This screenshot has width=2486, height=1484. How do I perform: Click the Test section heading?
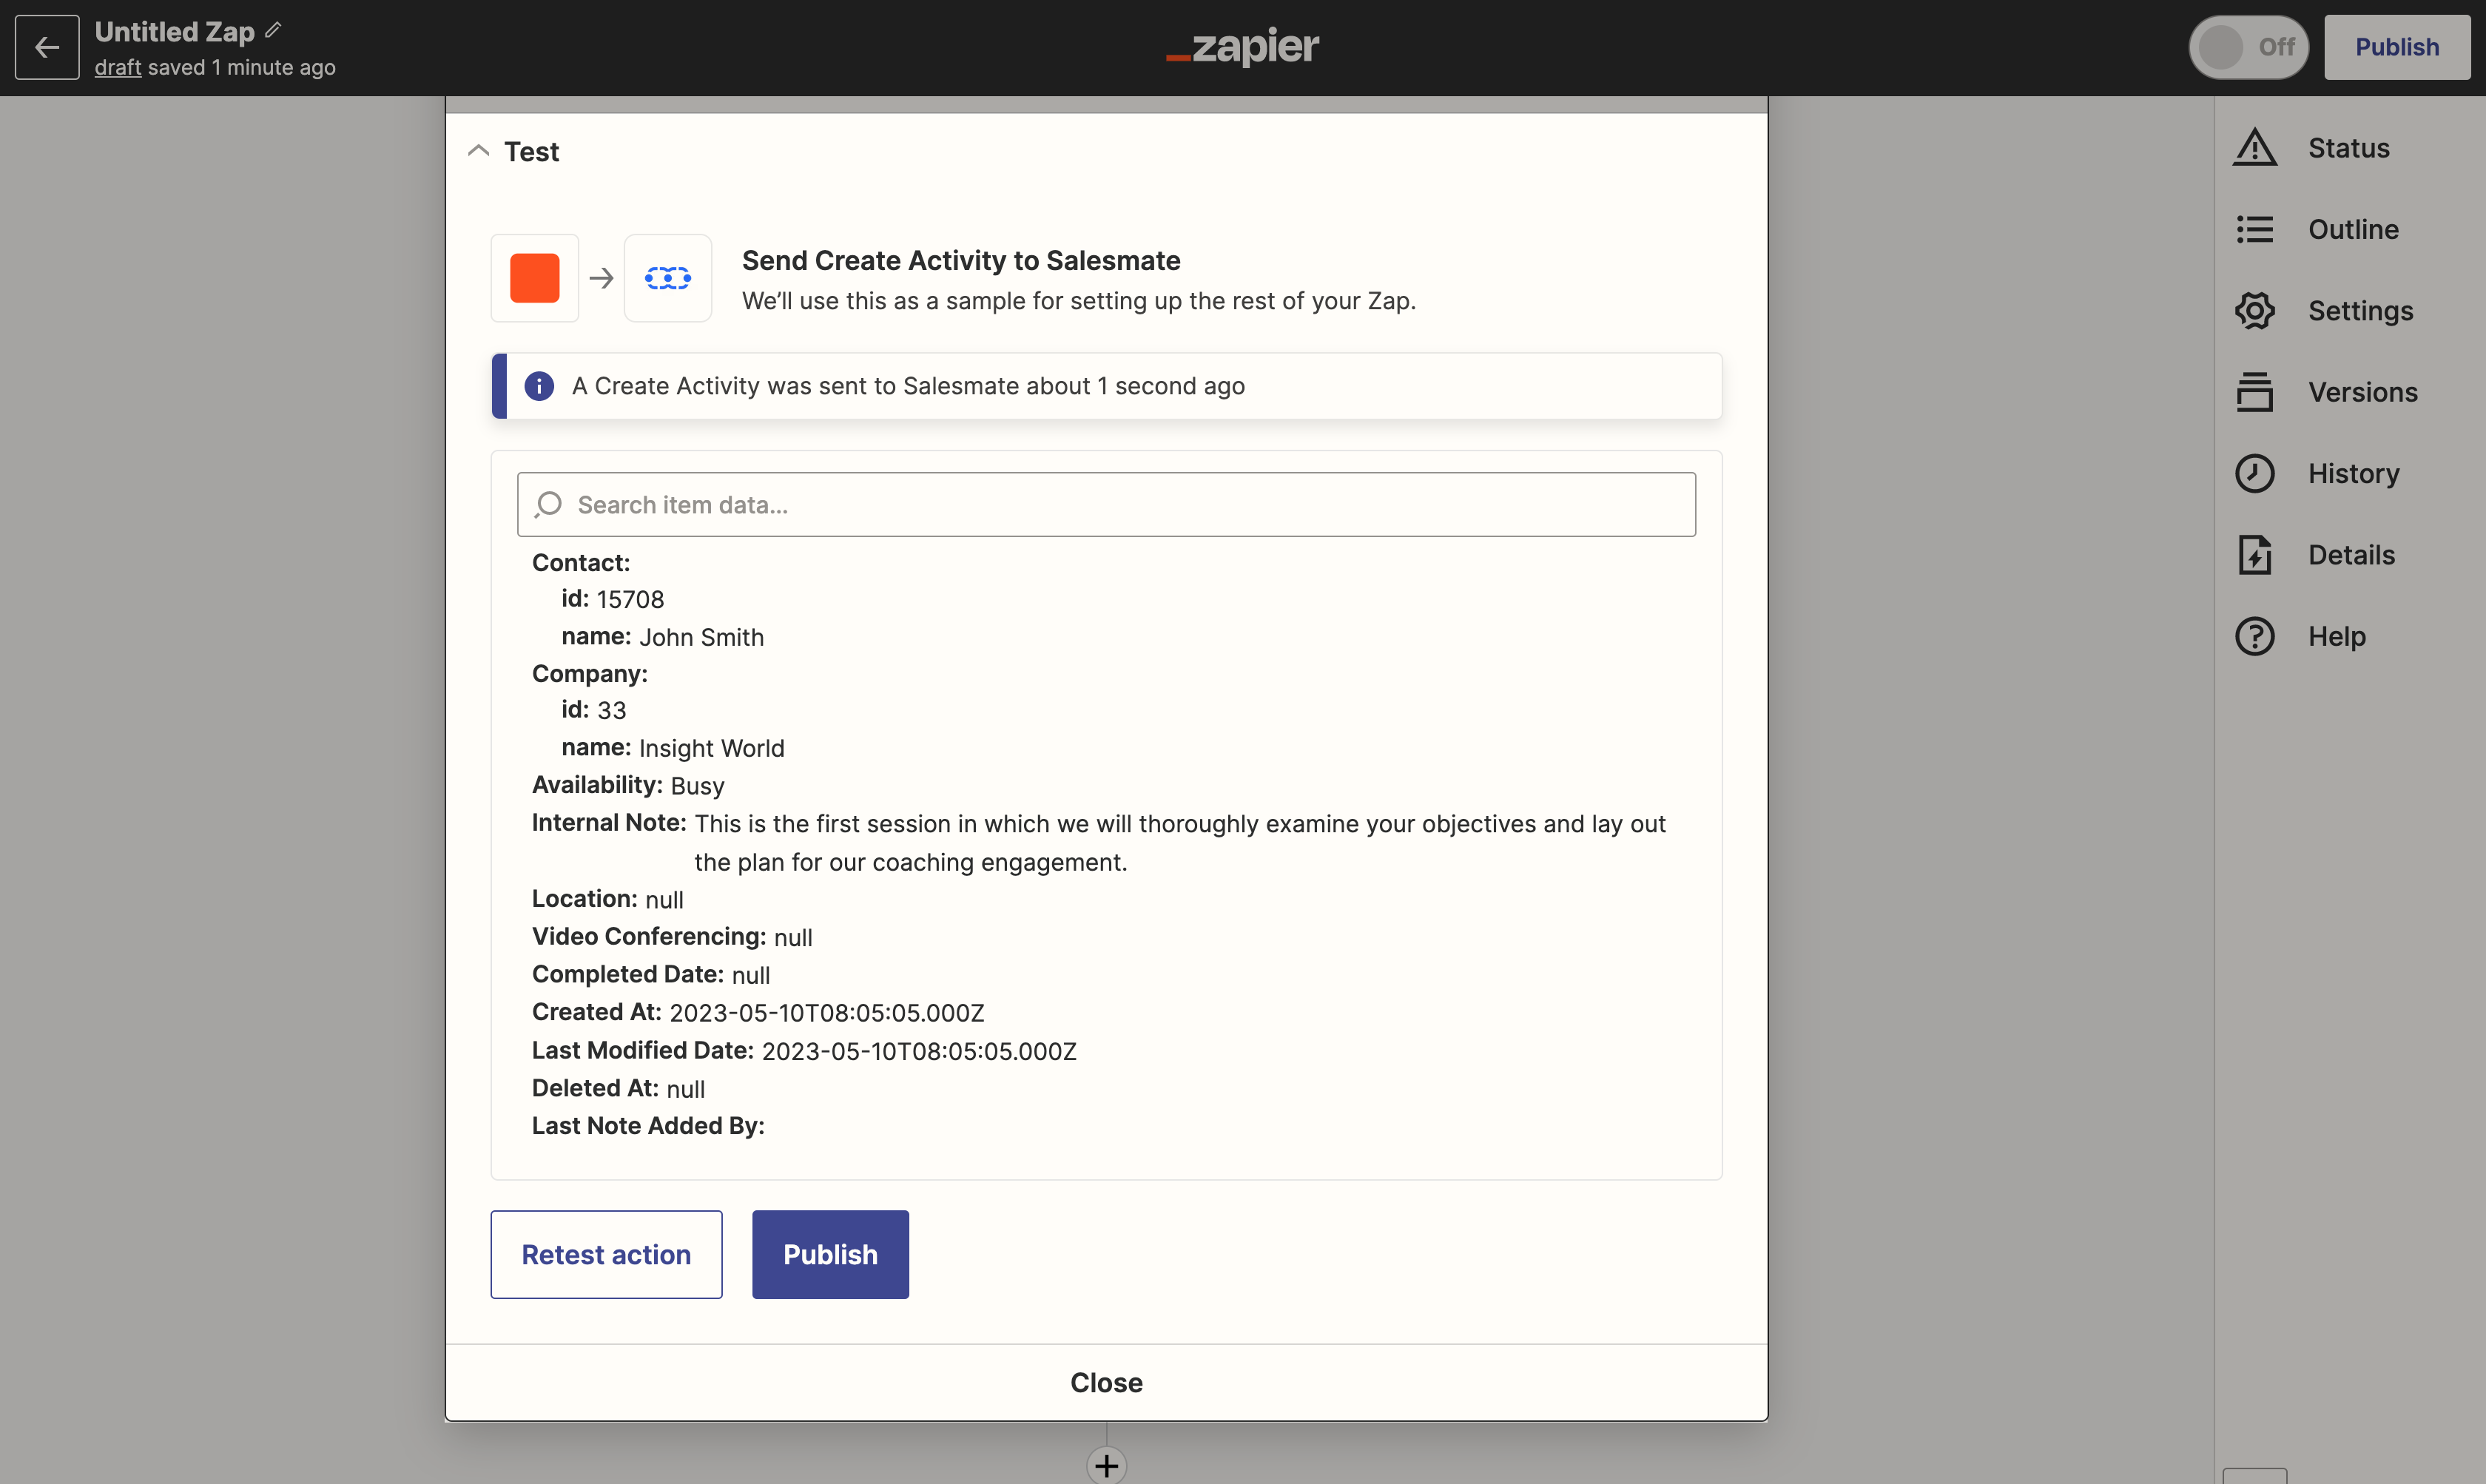[531, 151]
